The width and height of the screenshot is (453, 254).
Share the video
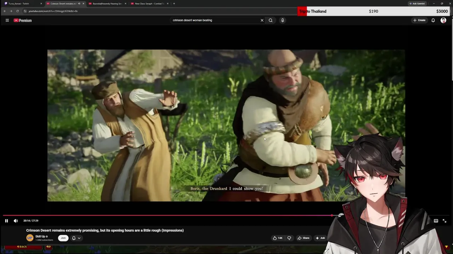pyautogui.click(x=303, y=238)
